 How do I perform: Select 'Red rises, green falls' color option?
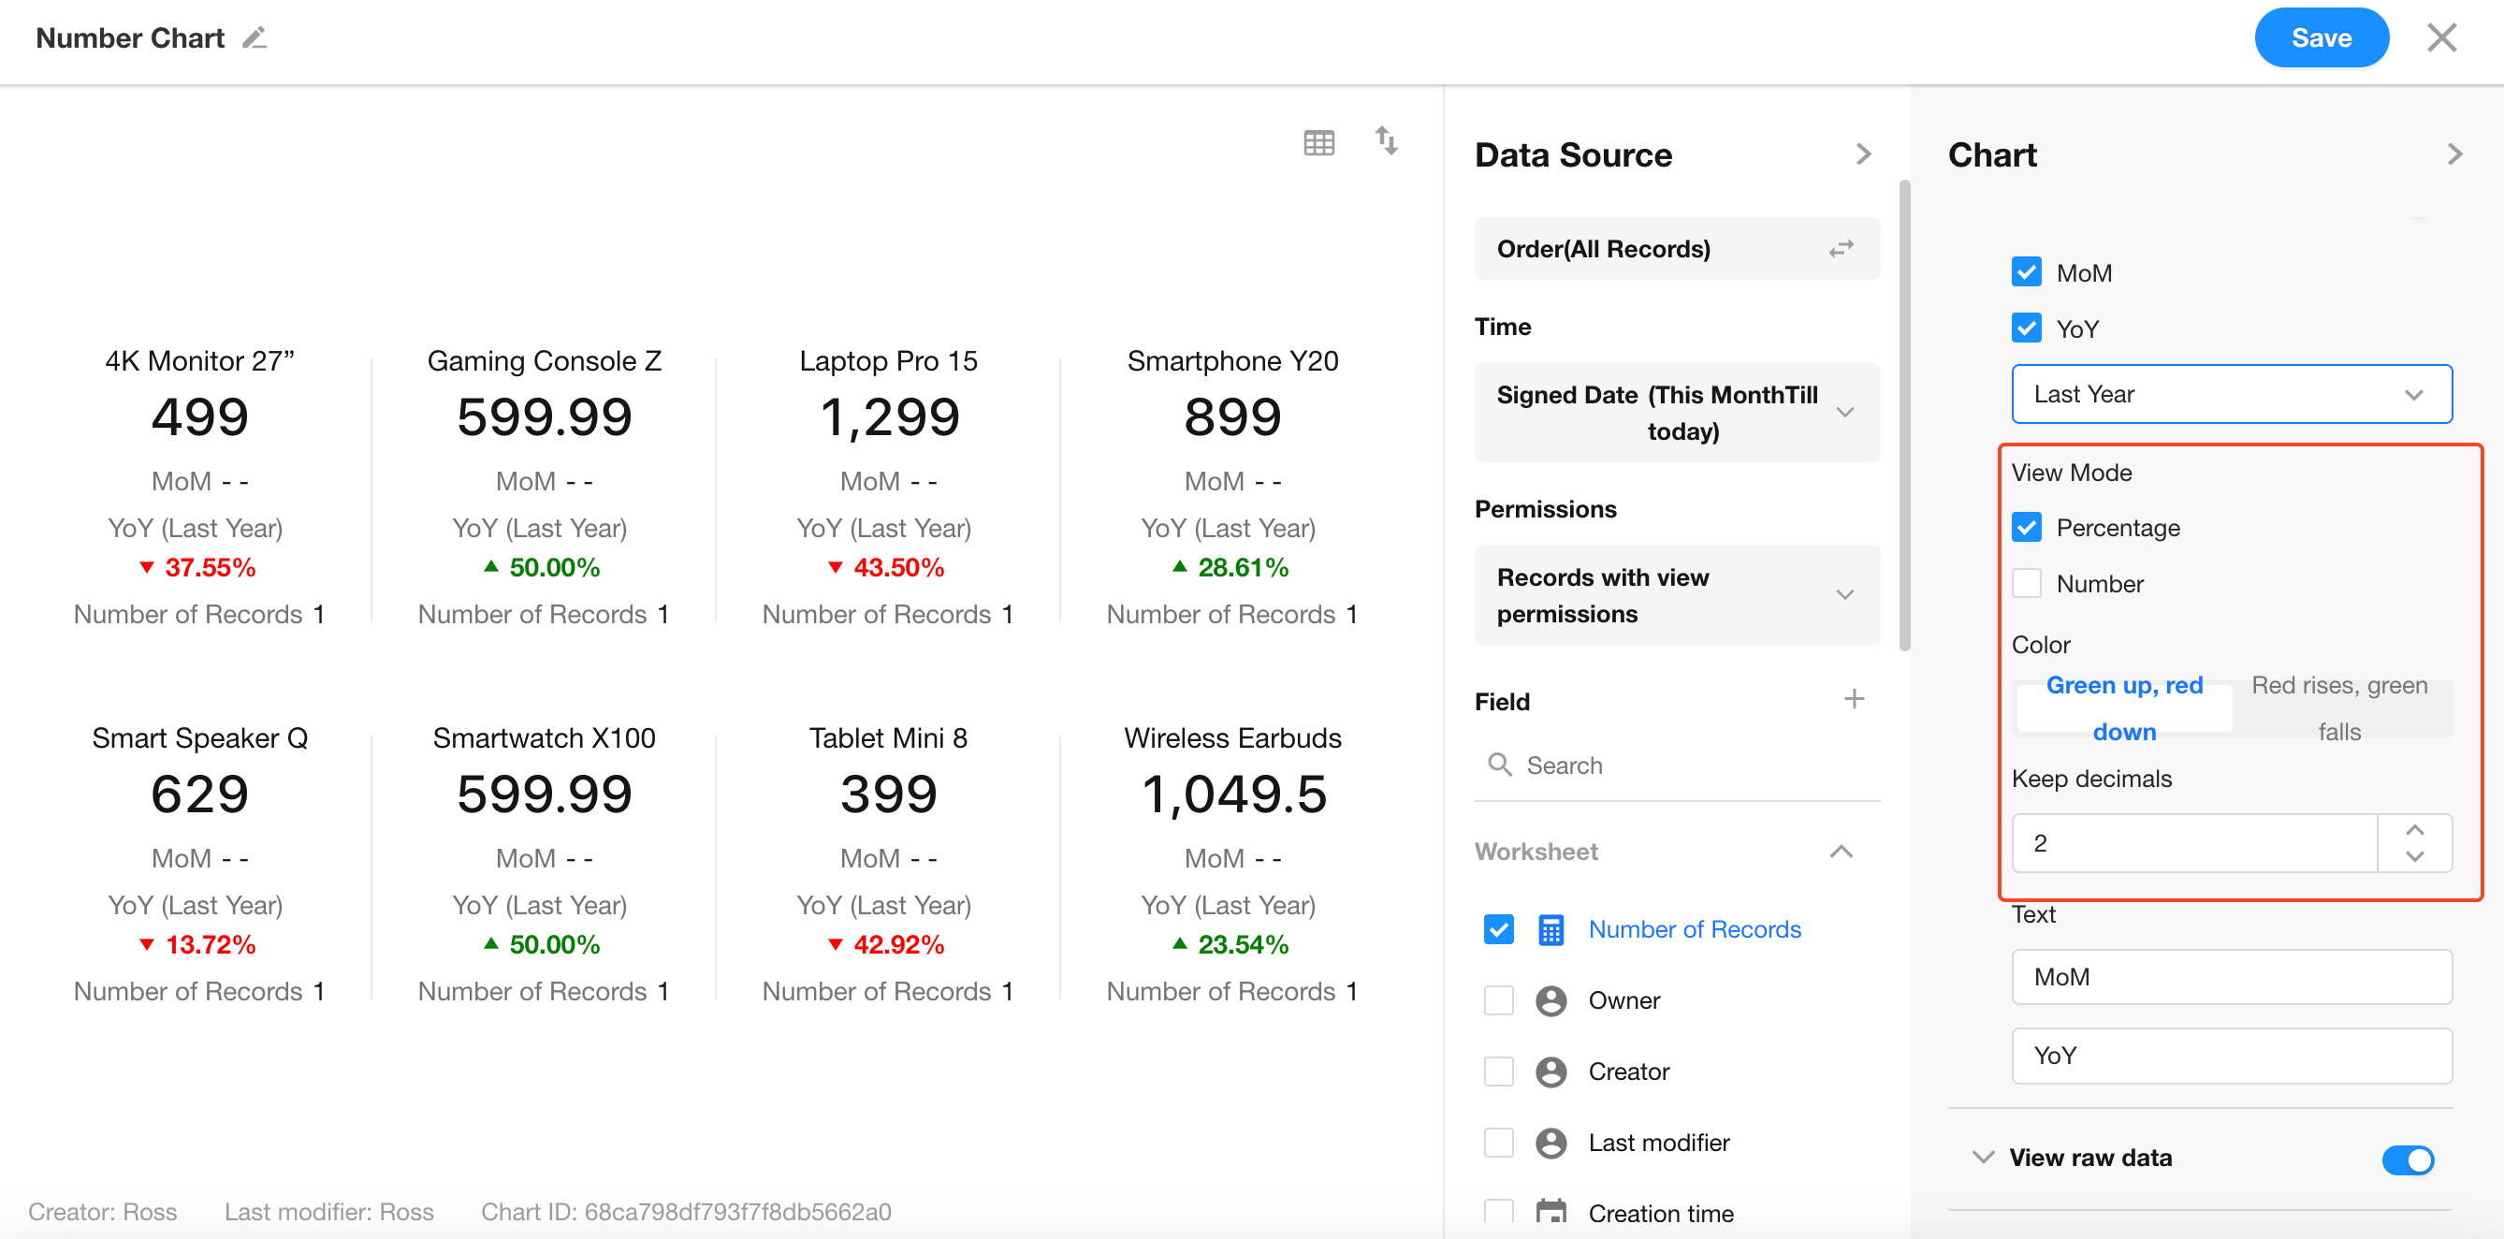point(2338,707)
